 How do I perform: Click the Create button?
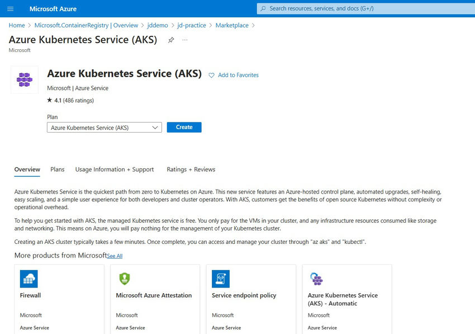(184, 127)
